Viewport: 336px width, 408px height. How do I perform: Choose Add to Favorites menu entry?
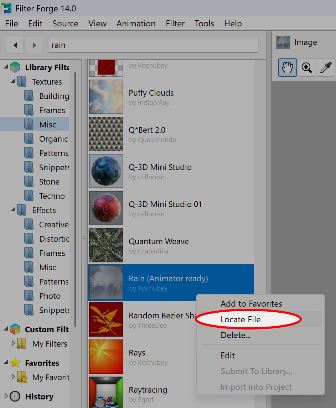coord(251,304)
